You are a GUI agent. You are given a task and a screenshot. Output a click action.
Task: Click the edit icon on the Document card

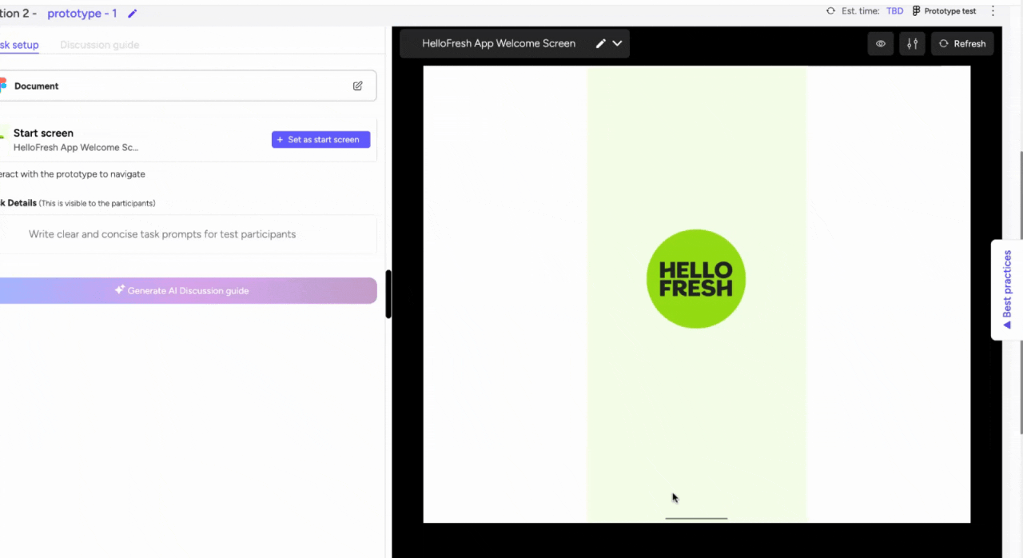click(357, 86)
